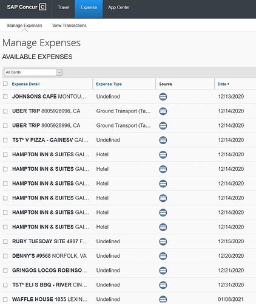Screen dimensions: 256x304
Task: Click card source icon for JOHNSONS CAFE row
Action: tap(163, 97)
